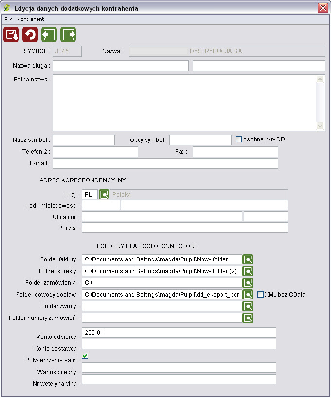Open the Kontrahent menu
The image size is (331, 398).
coord(31,19)
